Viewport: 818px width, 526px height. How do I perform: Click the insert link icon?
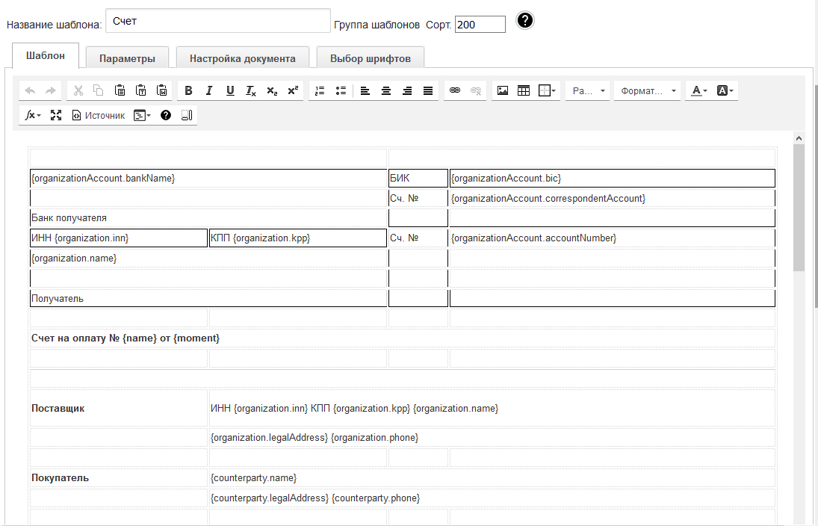pyautogui.click(x=454, y=90)
